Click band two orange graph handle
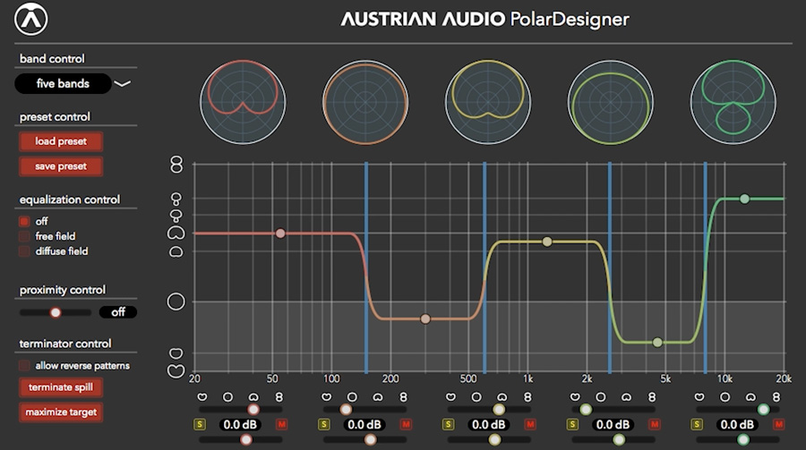The width and height of the screenshot is (806, 450). tap(425, 319)
